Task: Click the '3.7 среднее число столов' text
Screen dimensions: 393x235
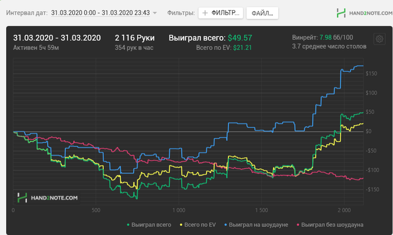Action: [x=329, y=47]
